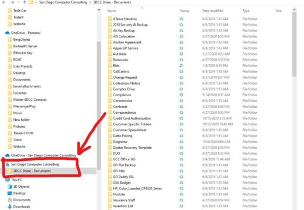Viewport: 304px width, 210px height.
Task: Sort files by Name column header
Action: coord(112,11)
